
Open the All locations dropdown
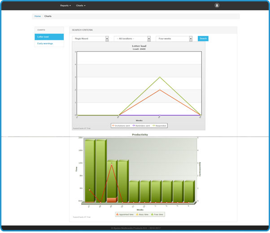tap(132, 39)
